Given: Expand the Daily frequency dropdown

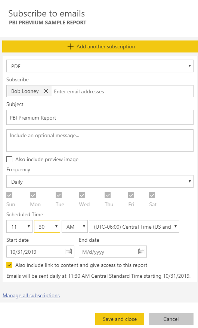Looking at the screenshot, I should (100, 181).
